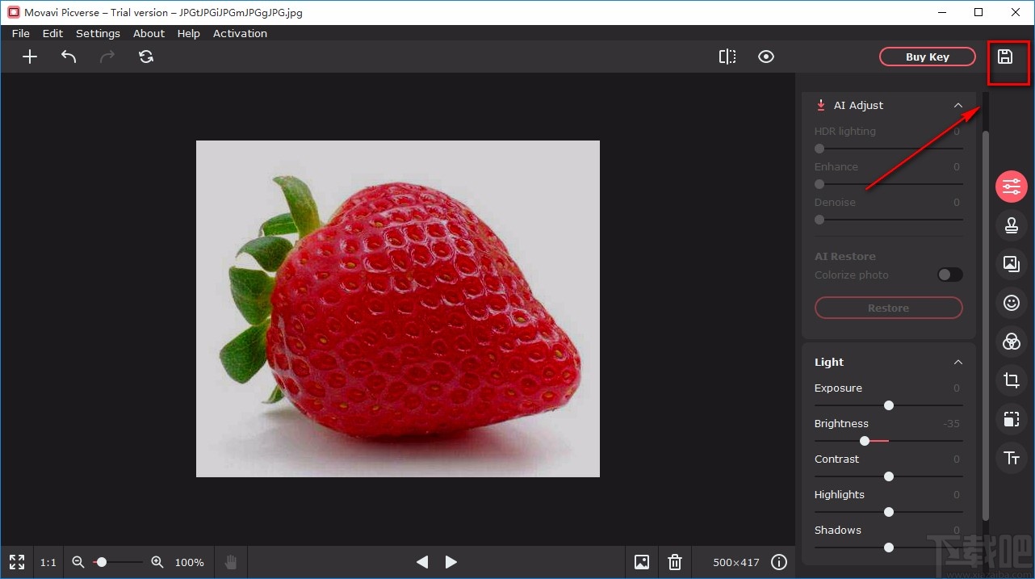Click the Undo arrow icon
Viewport: 1035px width, 579px height.
69,57
